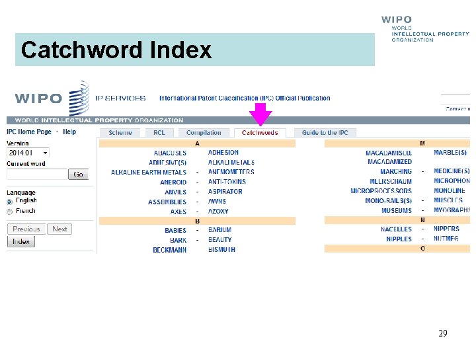The width and height of the screenshot is (476, 357).
Task: Open the MACADAMISED, MACADAMIZED link
Action: point(389,157)
